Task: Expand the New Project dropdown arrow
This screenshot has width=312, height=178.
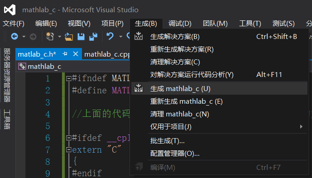Action: pos(59,37)
